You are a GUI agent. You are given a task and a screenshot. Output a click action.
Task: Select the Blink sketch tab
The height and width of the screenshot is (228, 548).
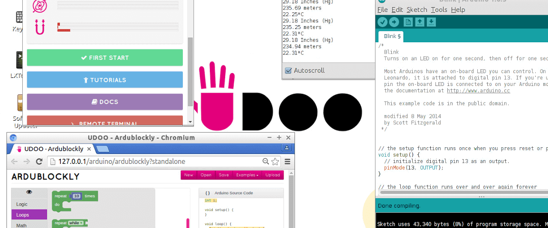(x=392, y=36)
